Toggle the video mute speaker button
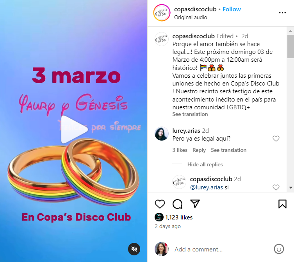 134,249
